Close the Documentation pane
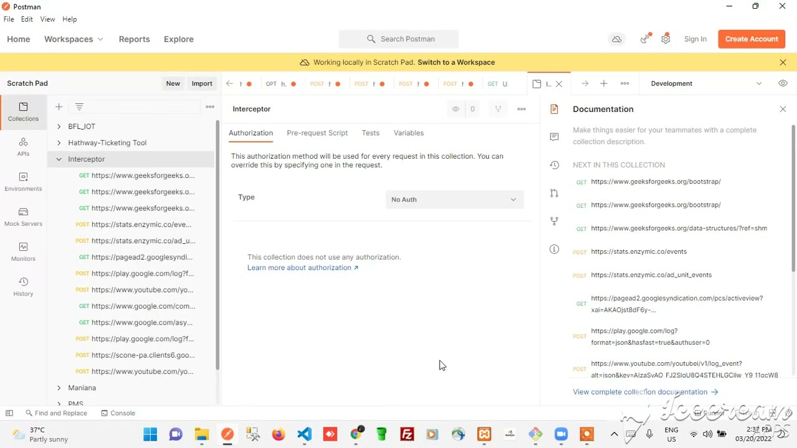Image resolution: width=797 pixels, height=448 pixels. coord(783,109)
